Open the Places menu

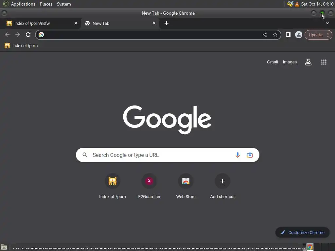click(x=46, y=4)
